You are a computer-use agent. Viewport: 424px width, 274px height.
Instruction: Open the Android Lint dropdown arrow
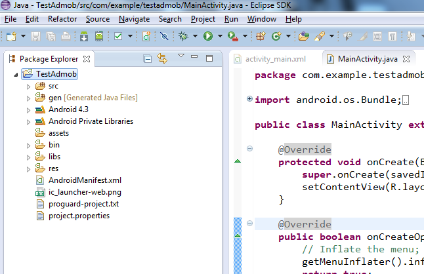[130, 36]
